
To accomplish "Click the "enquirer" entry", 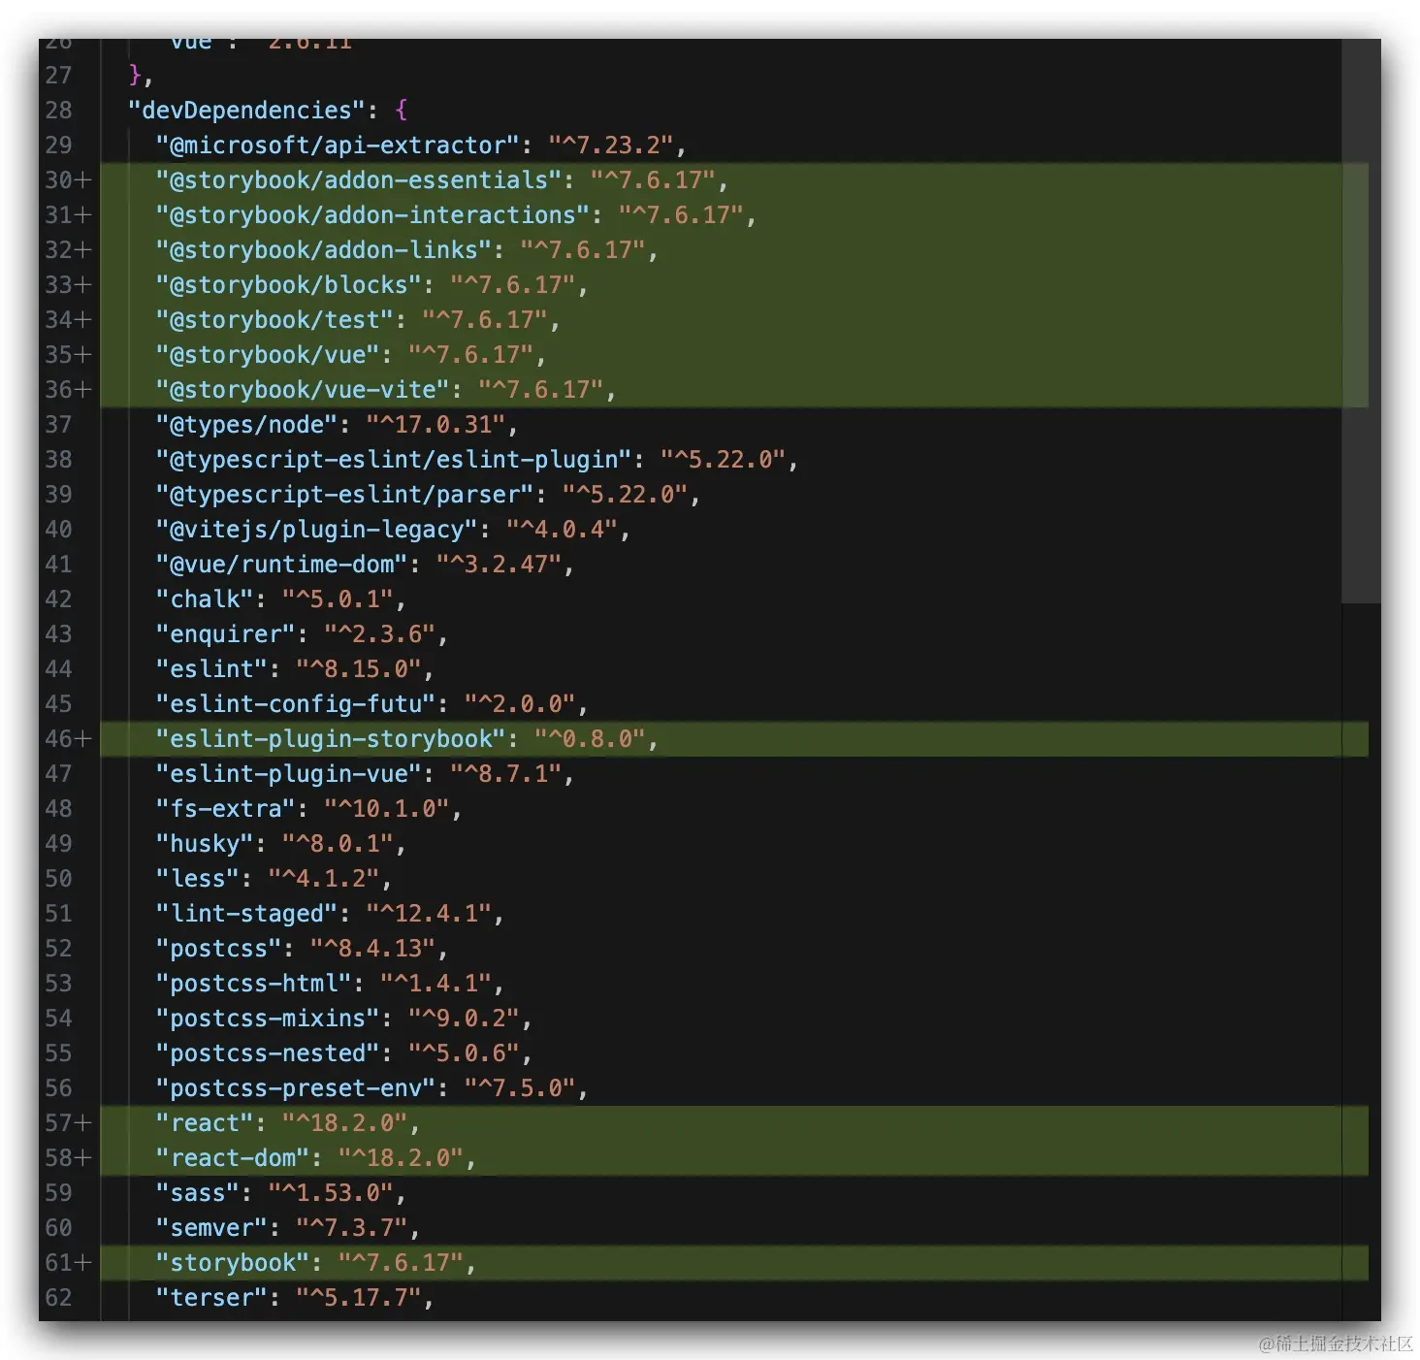I will click(302, 634).
